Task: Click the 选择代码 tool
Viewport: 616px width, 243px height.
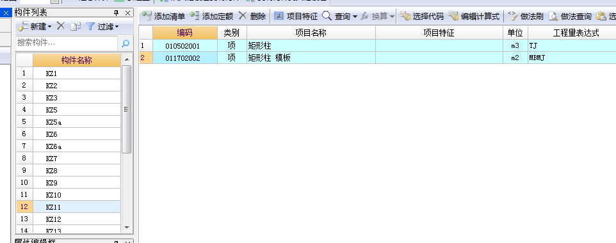Action: tap(422, 16)
